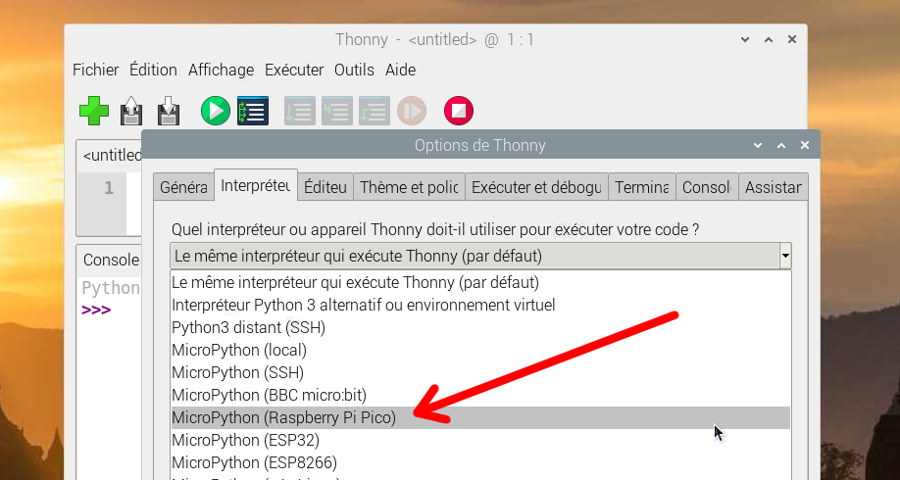The height and width of the screenshot is (480, 900).
Task: Select 'MicroPython (SSH)' option
Action: [x=481, y=373]
